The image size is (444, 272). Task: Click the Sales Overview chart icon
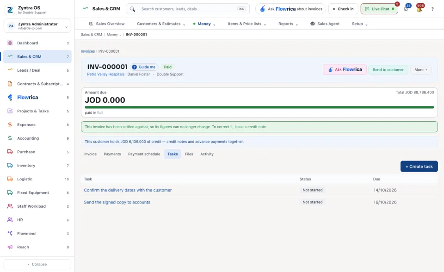(x=91, y=24)
